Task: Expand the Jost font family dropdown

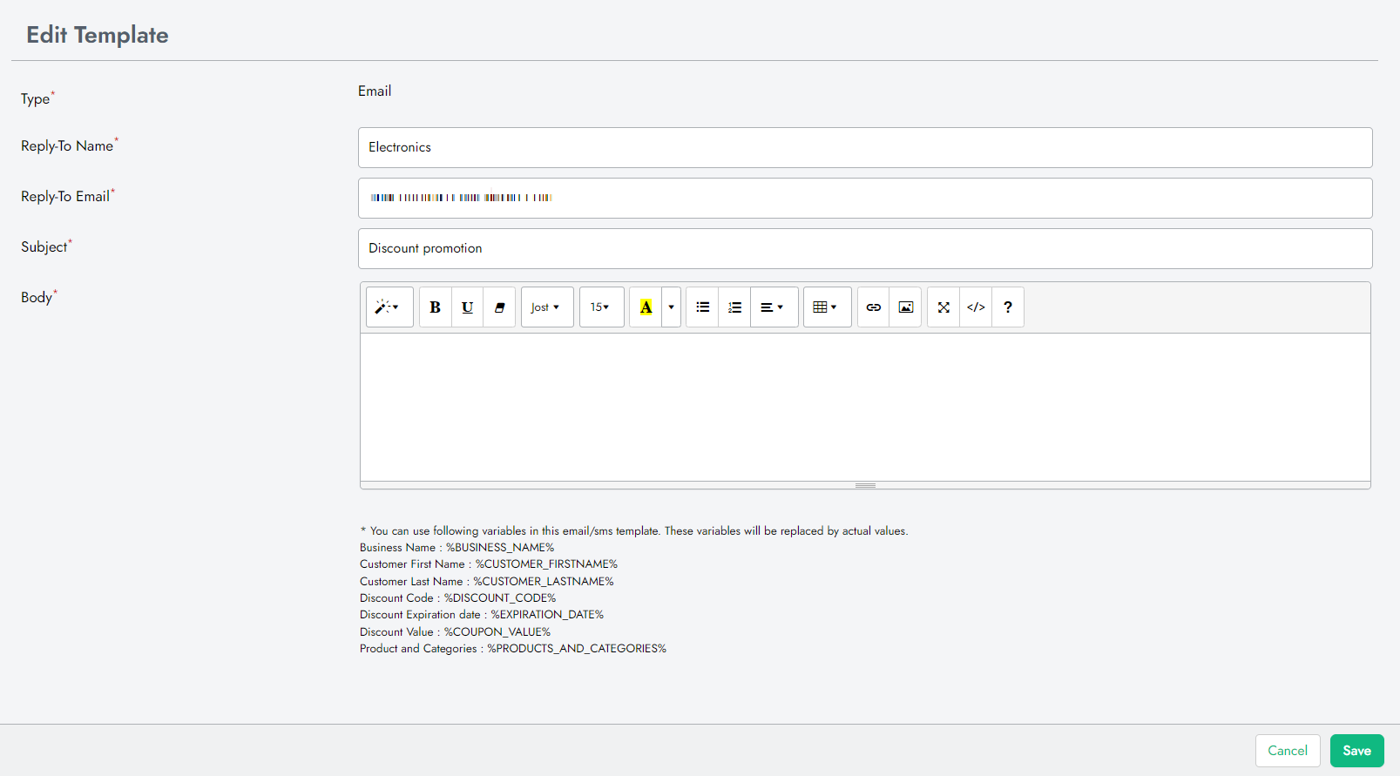Action: 546,307
